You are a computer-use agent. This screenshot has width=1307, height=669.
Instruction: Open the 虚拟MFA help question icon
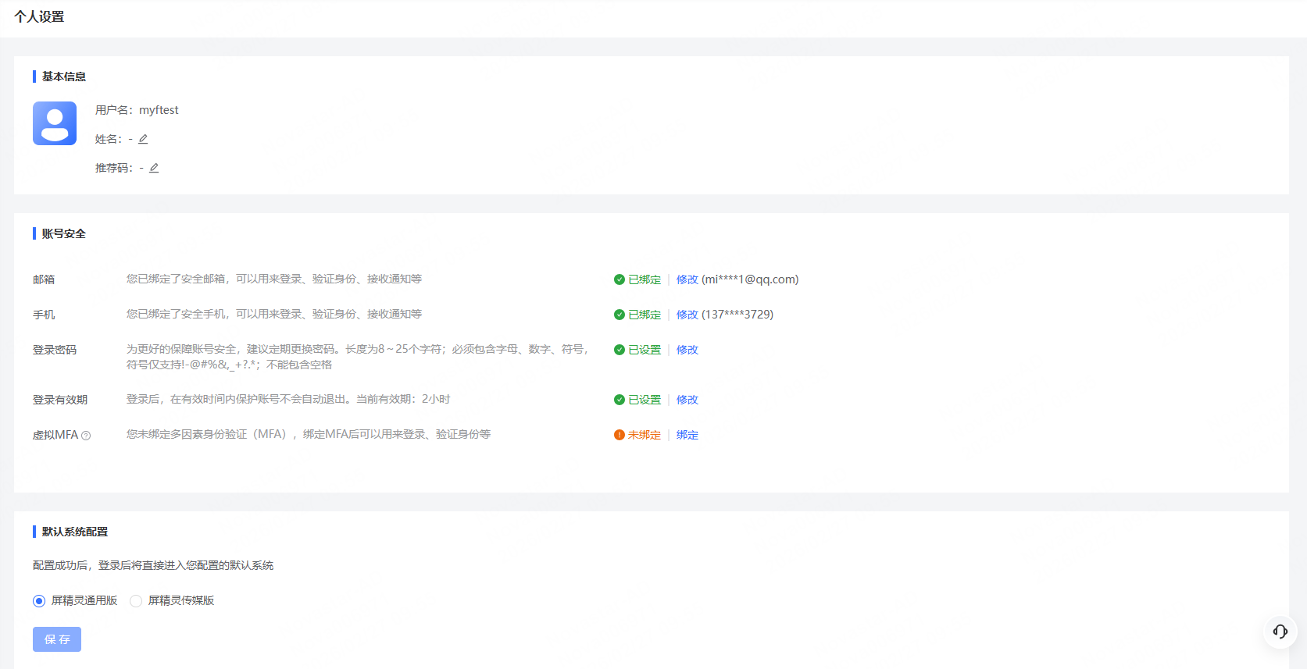click(x=86, y=436)
